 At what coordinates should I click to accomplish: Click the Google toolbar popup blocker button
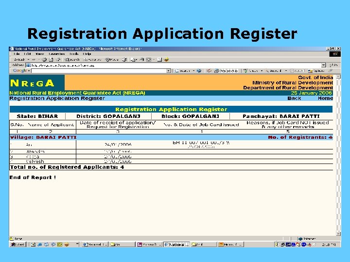227,71
